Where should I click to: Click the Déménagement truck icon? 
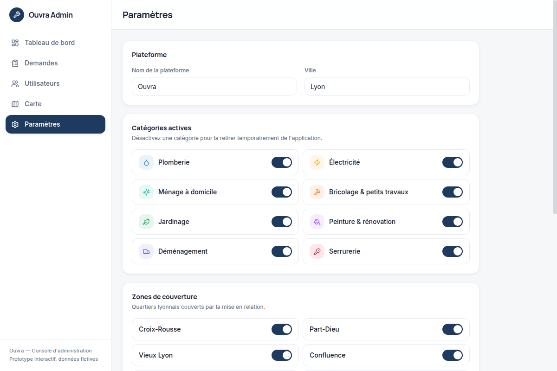tap(146, 251)
